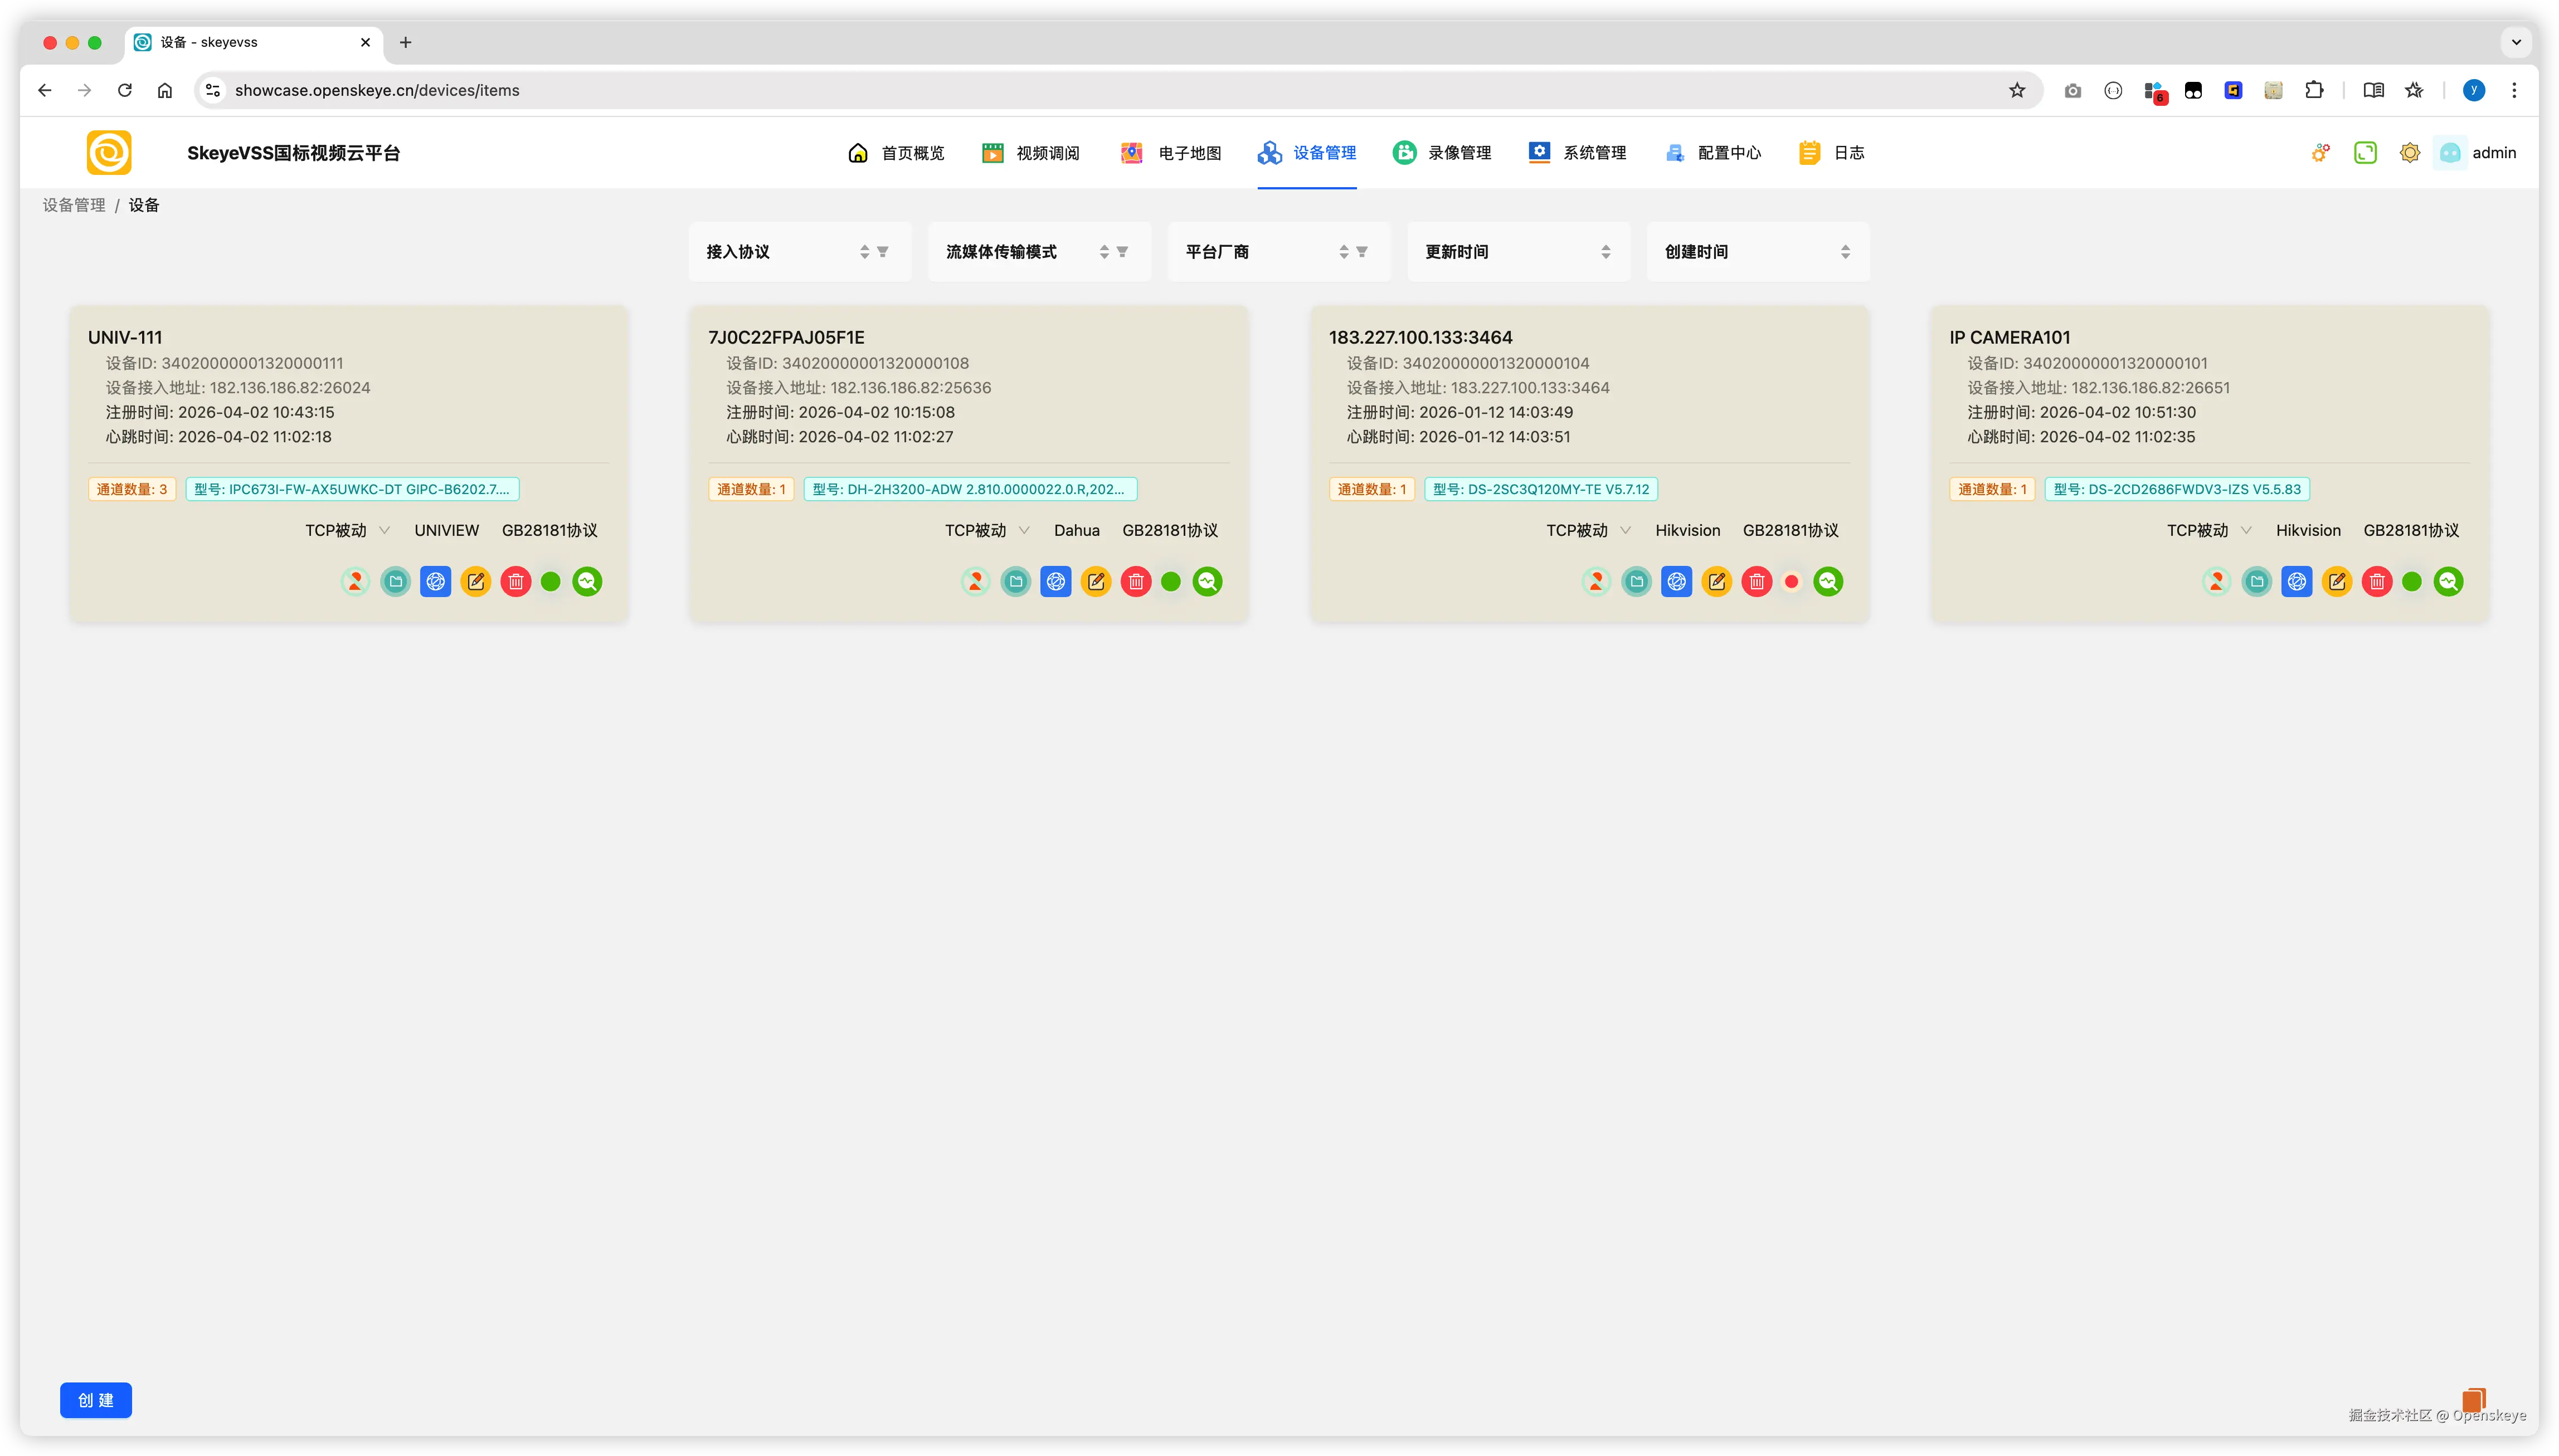Screen dimensions: 2559x1456
Task: Toggle the red offline status dot on 183.227.100.133:3464
Action: [1791, 581]
